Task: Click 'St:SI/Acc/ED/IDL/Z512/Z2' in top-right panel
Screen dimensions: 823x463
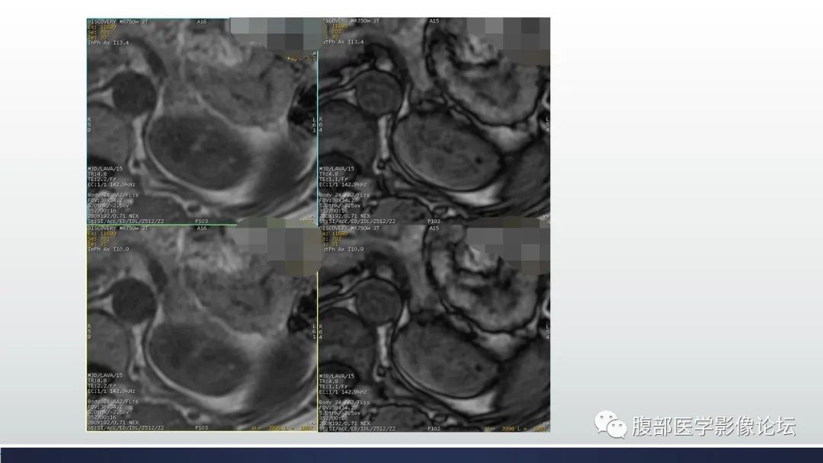Action: [x=357, y=222]
